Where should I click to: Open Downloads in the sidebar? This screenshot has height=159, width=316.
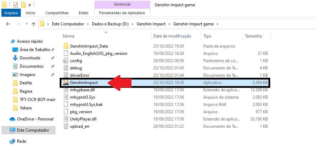(30, 58)
